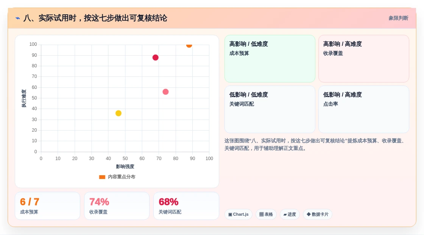The width and height of the screenshot is (424, 235).
Task: Click the orange scatter point at top edge
Action: click(x=189, y=45)
